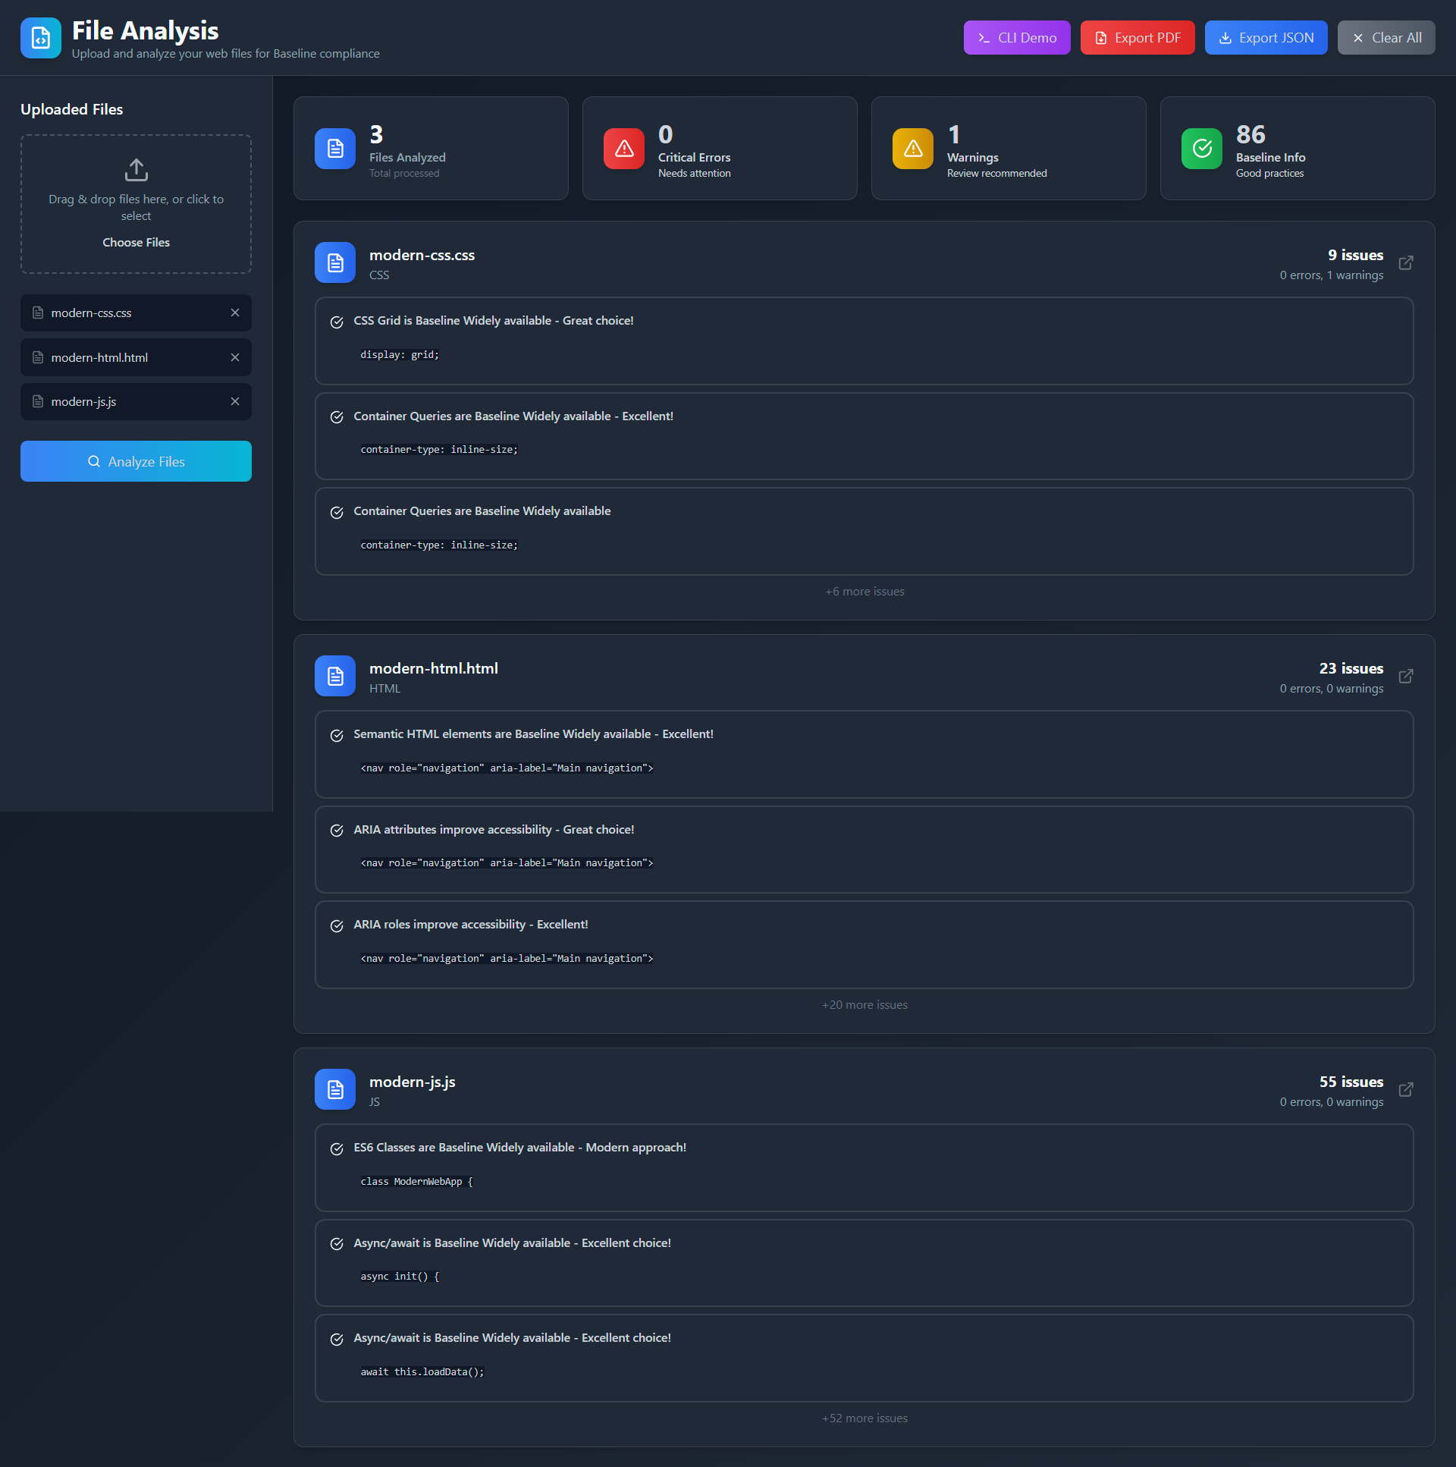
Task: Click the upload arrow icon in dropzone
Action: click(136, 169)
